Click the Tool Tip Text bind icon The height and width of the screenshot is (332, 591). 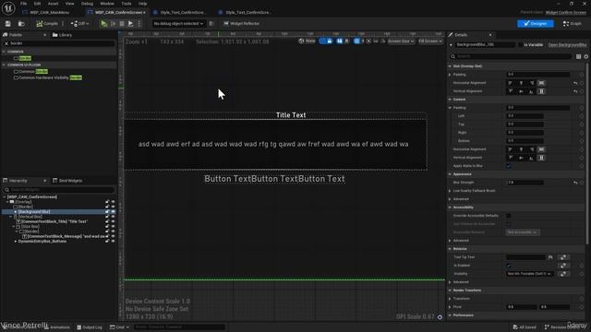563,257
